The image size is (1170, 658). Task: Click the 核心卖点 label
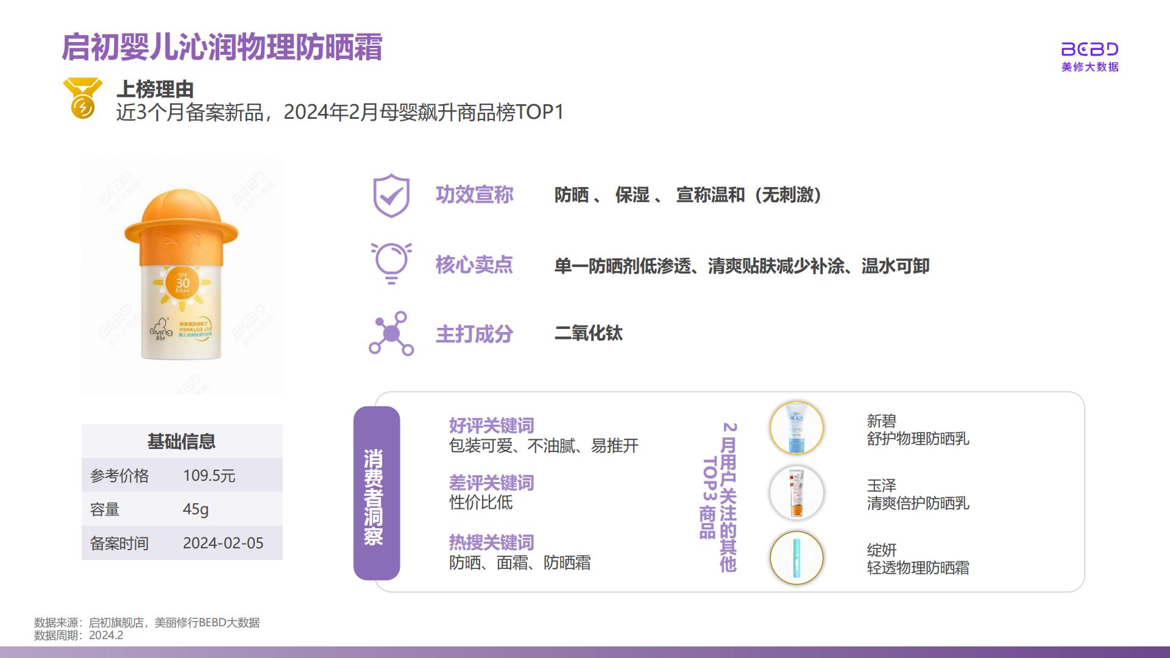(474, 265)
